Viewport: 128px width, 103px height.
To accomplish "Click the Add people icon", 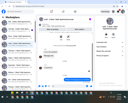I will [61, 37].
